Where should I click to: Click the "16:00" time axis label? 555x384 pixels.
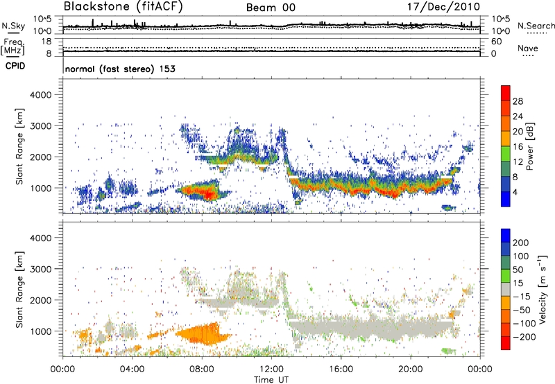tap(341, 369)
